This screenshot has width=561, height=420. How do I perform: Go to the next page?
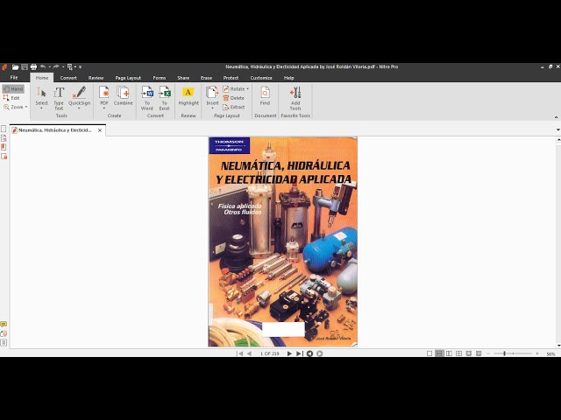click(289, 353)
